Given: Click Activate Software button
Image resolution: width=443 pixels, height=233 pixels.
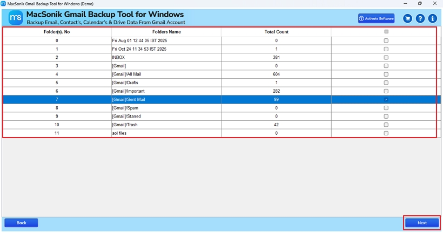Looking at the screenshot, I should 377,18.
